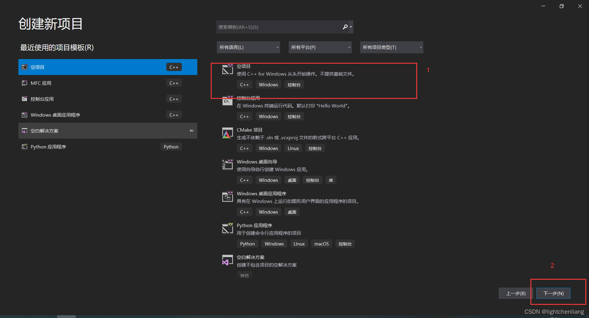Click the 空白解决方案 template icon in results
Image resolution: width=589 pixels, height=318 pixels.
(228, 260)
